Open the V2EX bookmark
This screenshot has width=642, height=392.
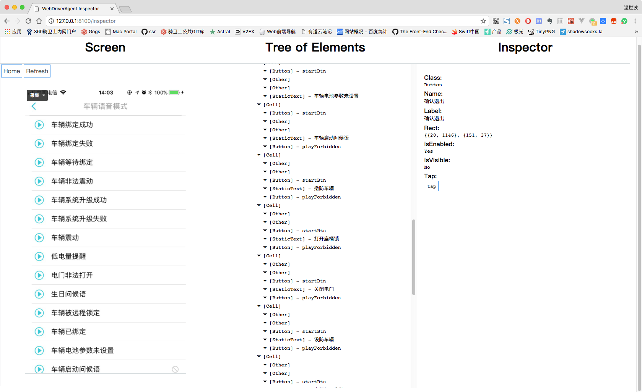point(245,32)
